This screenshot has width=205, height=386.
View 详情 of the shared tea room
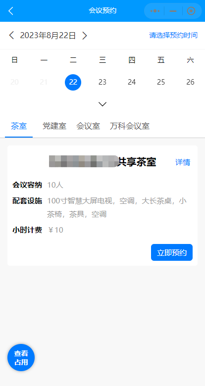(x=183, y=162)
